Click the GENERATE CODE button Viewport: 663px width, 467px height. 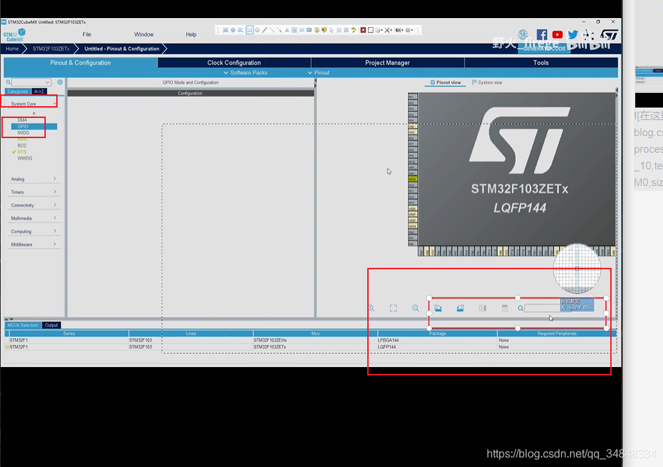[544, 49]
